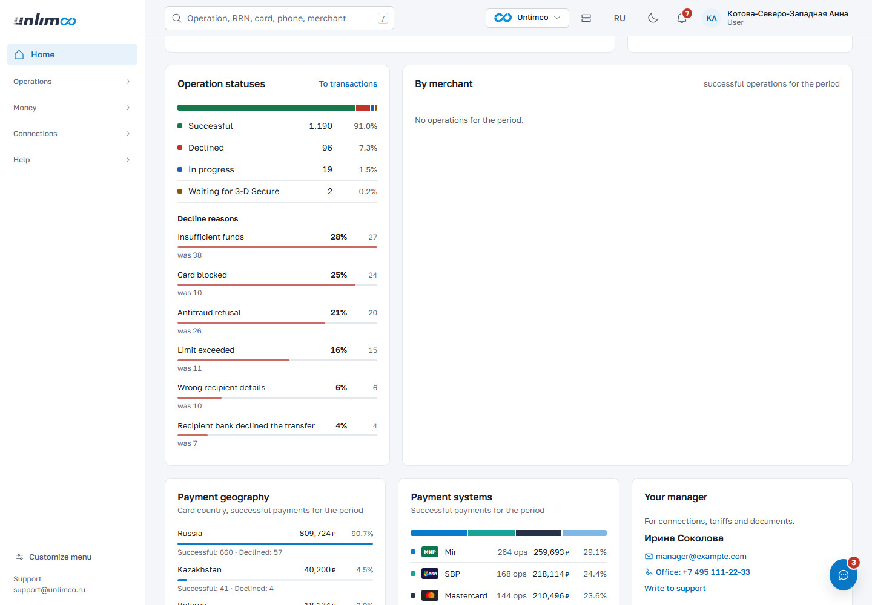Click the Customize menu sliders icon

[20, 557]
